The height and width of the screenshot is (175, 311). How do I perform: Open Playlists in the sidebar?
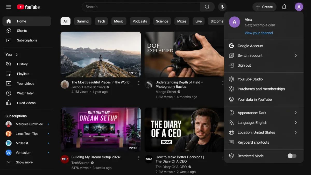point(27,74)
